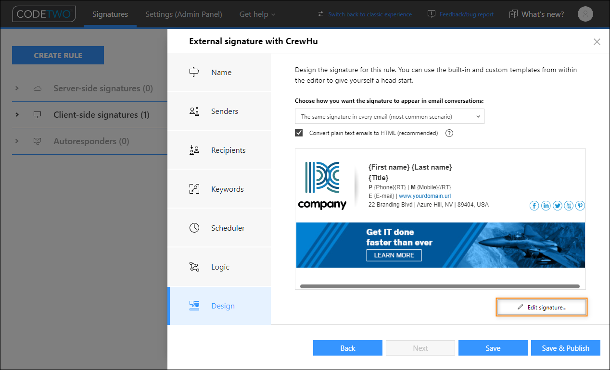
Task: Go to the Senders step
Action: [x=219, y=111]
